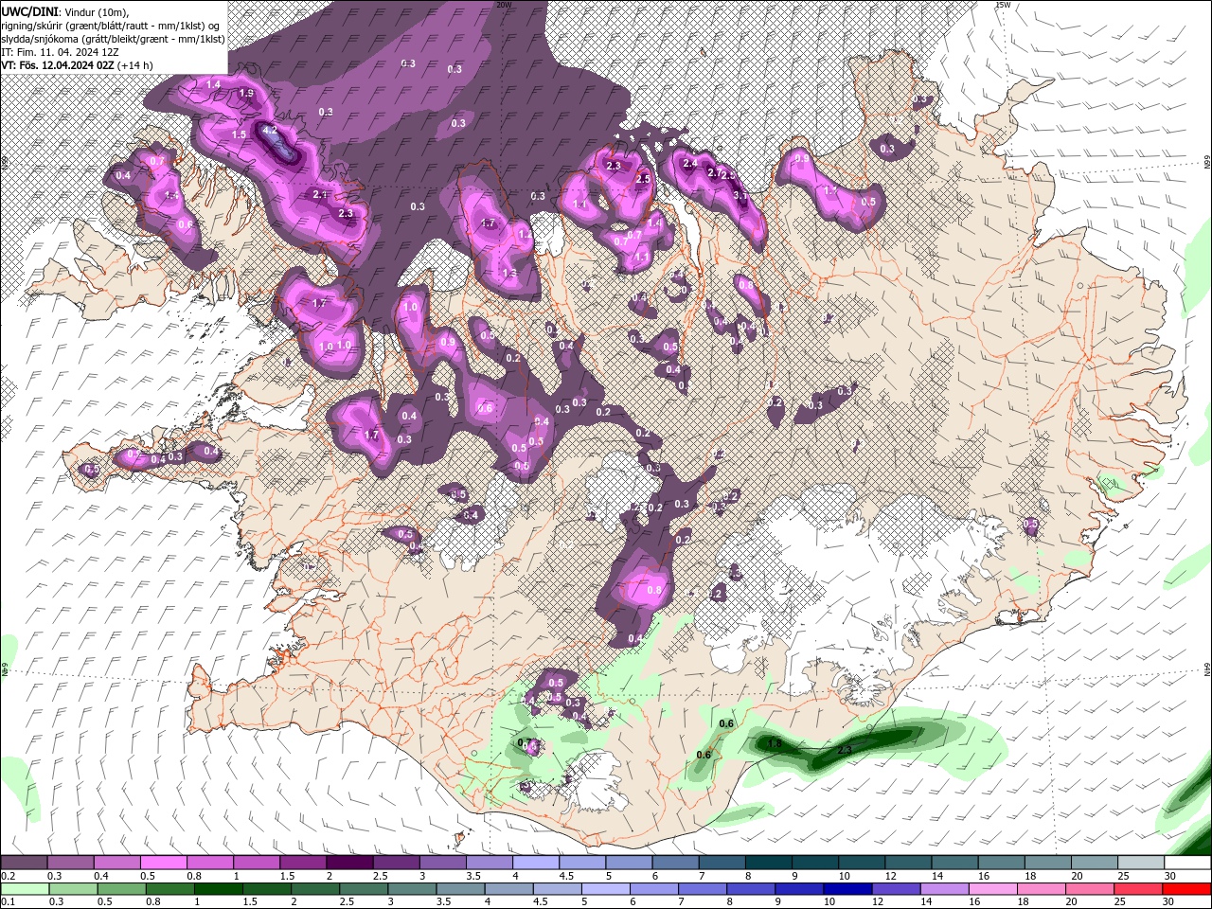
Task: Select the 14 swatch in the upper legend row
Action: pyautogui.click(x=954, y=863)
